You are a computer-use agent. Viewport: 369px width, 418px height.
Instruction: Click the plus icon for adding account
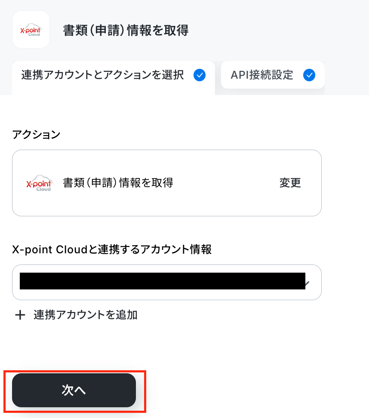click(x=20, y=315)
